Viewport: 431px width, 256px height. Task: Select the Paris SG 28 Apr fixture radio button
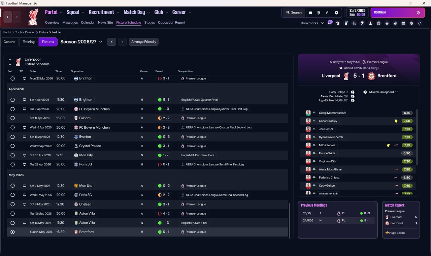pyautogui.click(x=12, y=164)
